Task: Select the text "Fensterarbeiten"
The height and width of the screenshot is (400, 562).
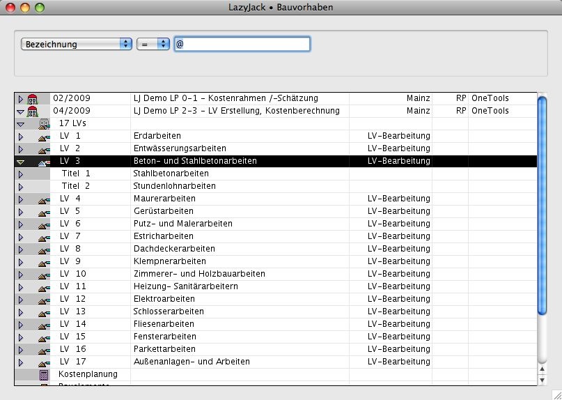Action: (165, 337)
